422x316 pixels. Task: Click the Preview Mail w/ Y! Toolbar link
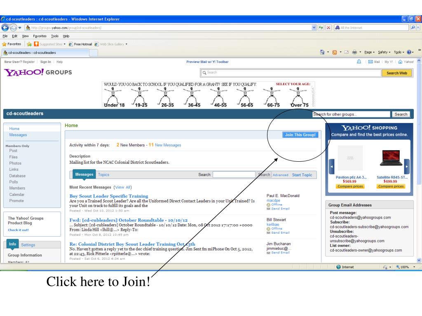(x=207, y=62)
